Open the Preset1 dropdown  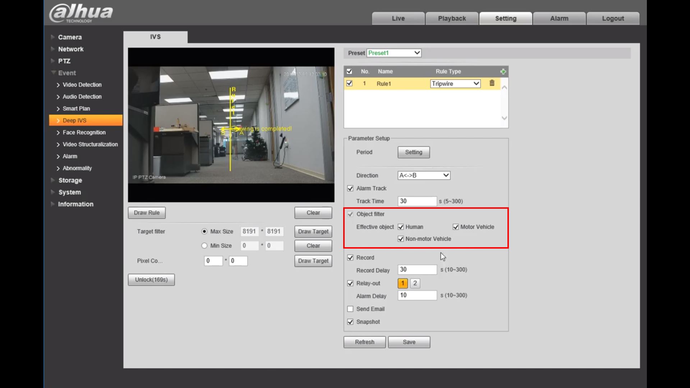[x=394, y=53]
